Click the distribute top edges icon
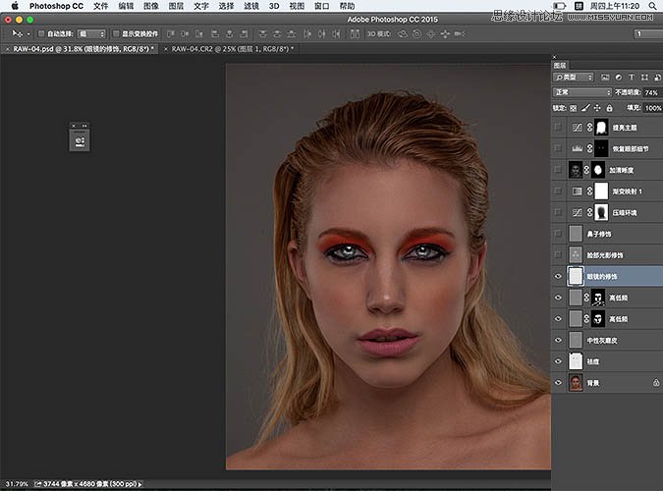The image size is (663, 491). [262, 33]
